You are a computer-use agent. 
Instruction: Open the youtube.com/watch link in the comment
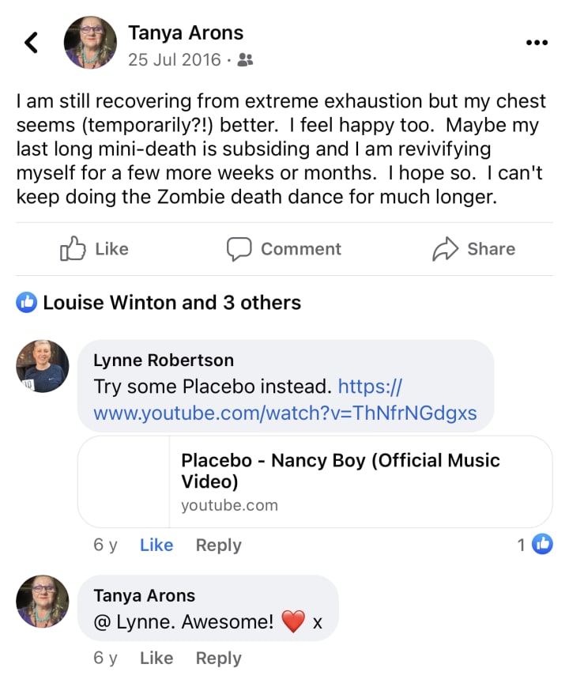(284, 412)
